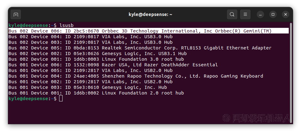Image resolution: width=301 pixels, height=133 pixels.
Task: Click the Rapoo Gaming Keyboard line
Action: click(136, 76)
